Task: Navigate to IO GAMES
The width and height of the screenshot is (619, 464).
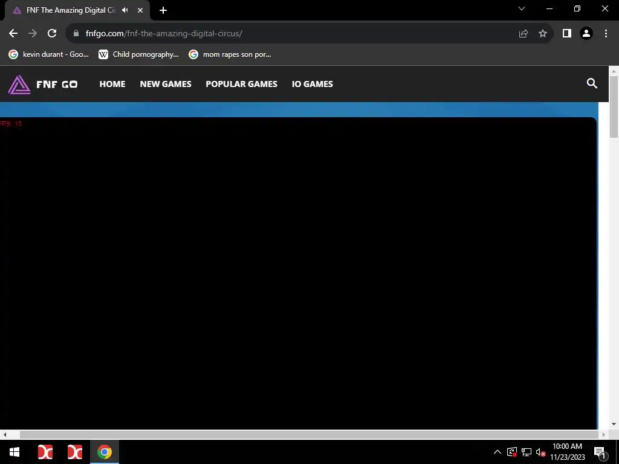Action: 313,84
